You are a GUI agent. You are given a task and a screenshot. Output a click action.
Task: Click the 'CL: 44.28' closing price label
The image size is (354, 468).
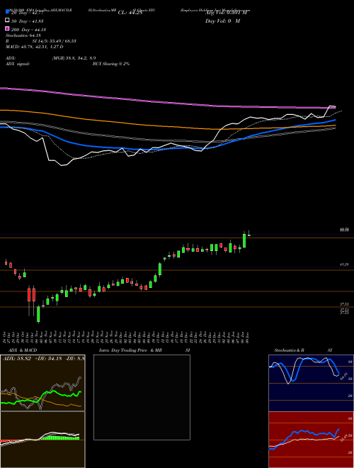(130, 13)
